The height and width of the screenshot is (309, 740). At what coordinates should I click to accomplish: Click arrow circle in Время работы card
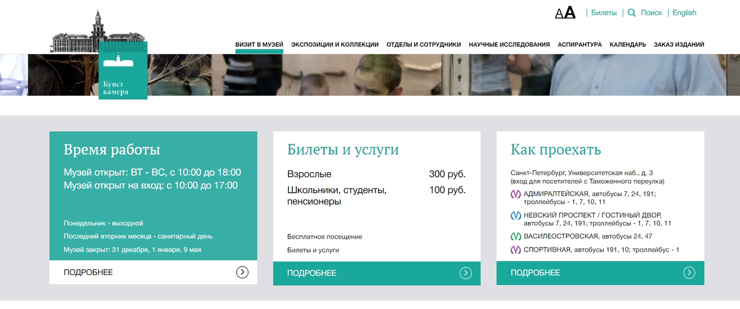coord(242,272)
